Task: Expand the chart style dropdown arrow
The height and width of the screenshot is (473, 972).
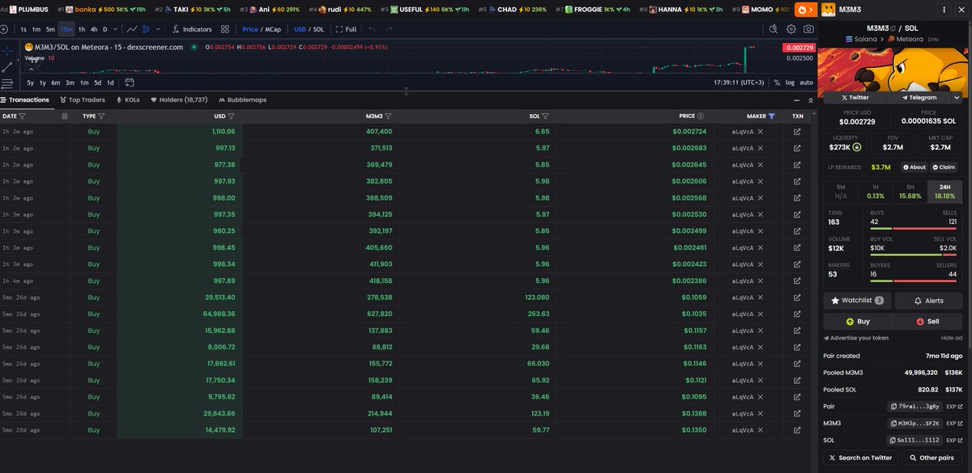Action: point(157,29)
